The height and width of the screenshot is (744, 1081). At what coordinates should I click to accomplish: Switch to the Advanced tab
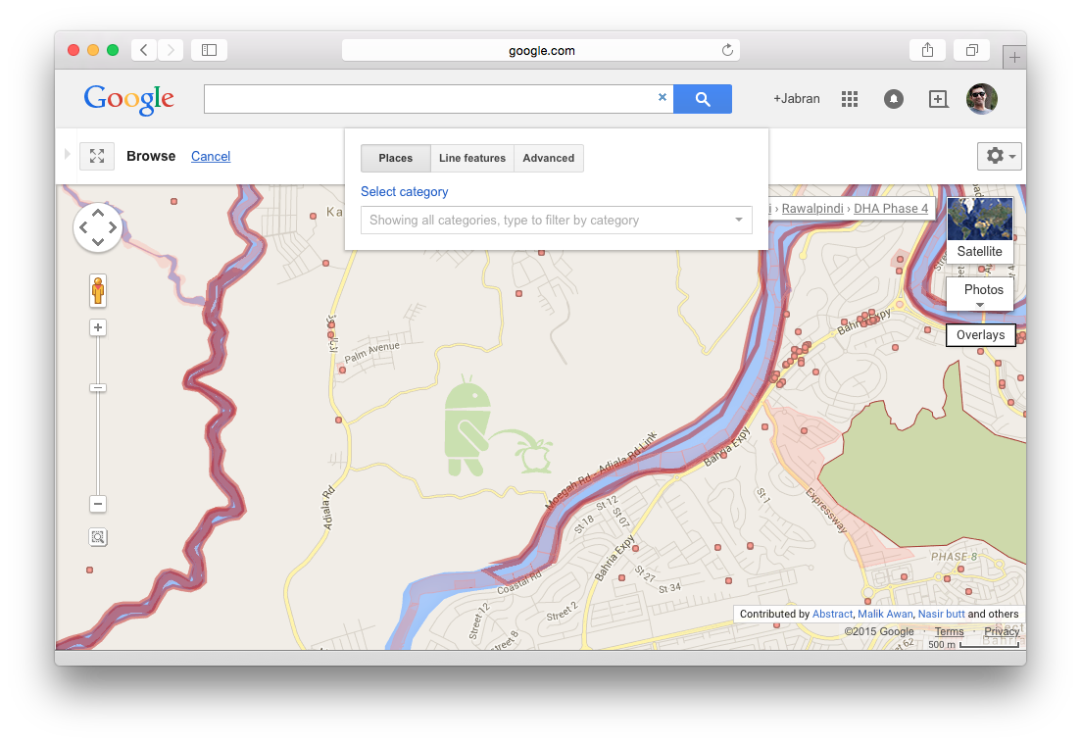pyautogui.click(x=549, y=158)
